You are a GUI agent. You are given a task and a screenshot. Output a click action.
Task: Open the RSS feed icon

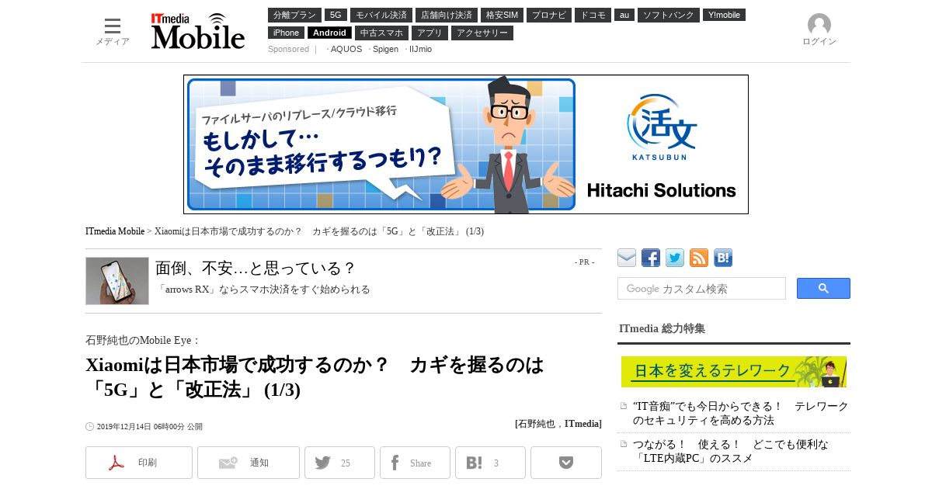pyautogui.click(x=699, y=258)
